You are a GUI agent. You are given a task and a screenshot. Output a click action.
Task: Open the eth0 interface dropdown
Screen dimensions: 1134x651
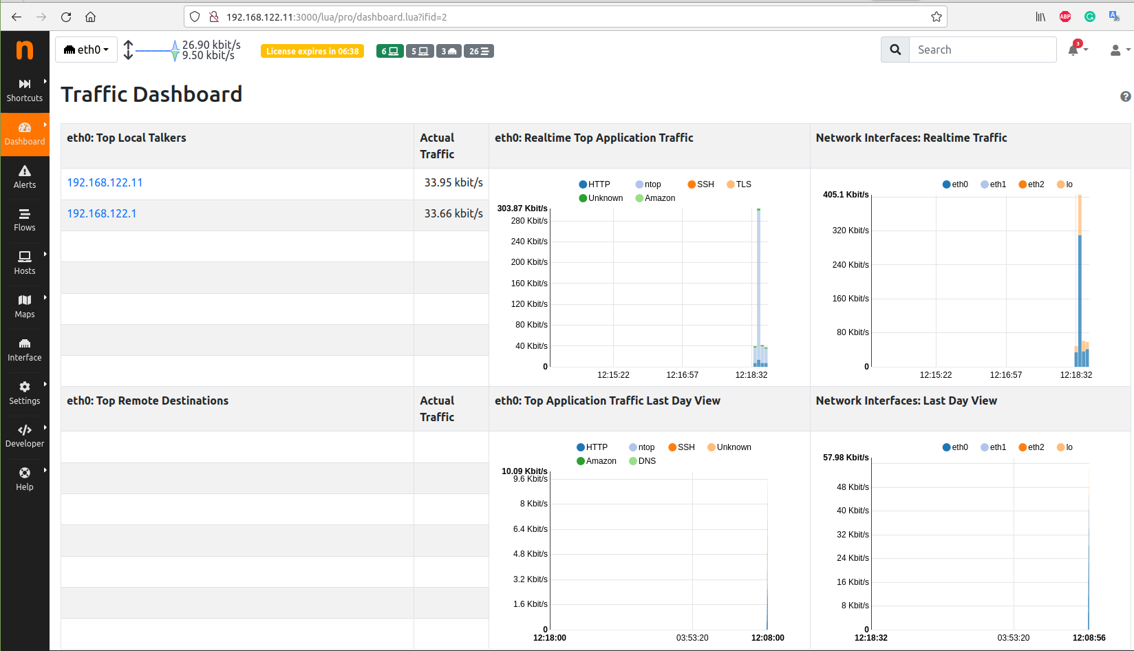click(x=86, y=50)
